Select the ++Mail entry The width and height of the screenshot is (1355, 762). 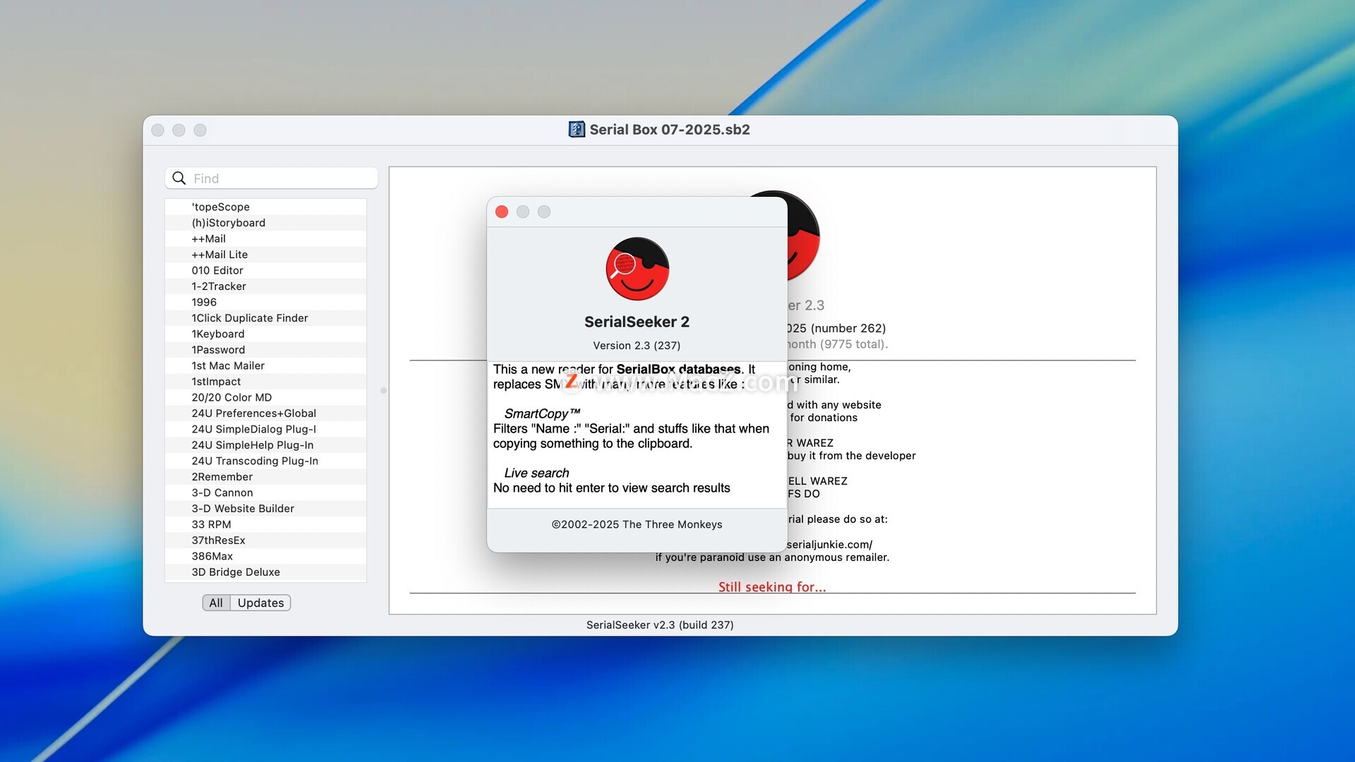tap(265, 238)
